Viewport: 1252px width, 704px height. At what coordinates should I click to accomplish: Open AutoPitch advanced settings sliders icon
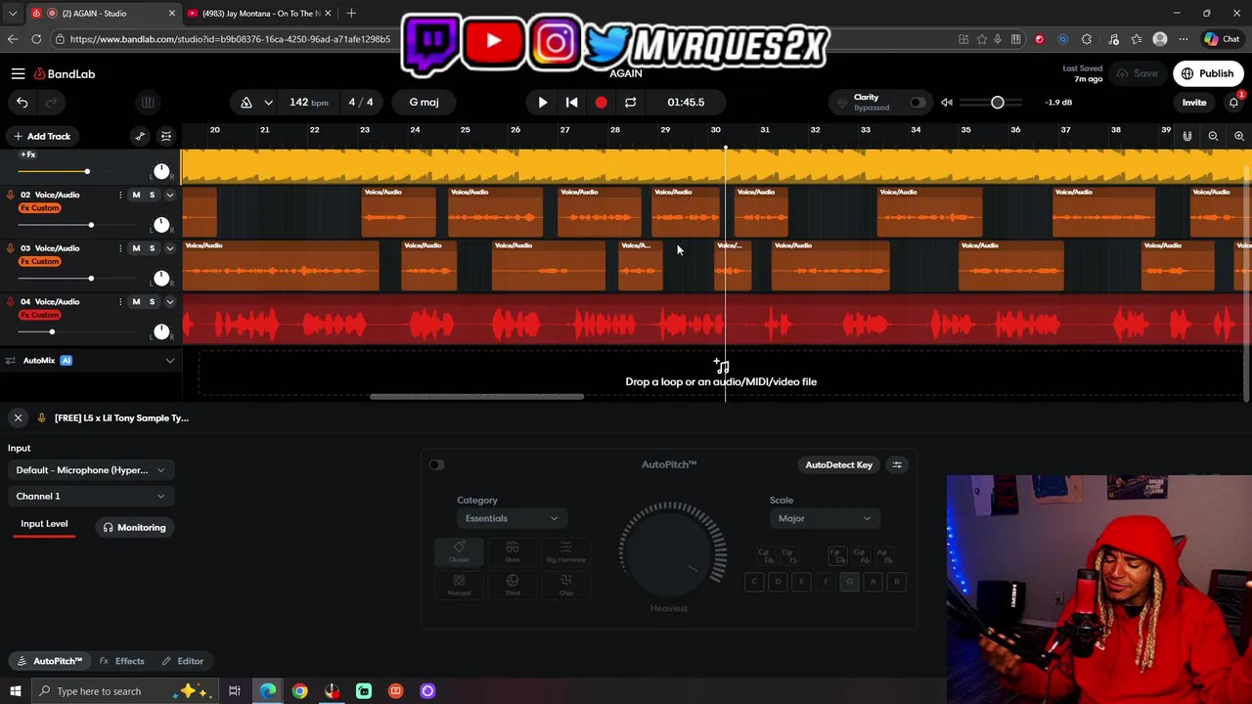click(897, 464)
